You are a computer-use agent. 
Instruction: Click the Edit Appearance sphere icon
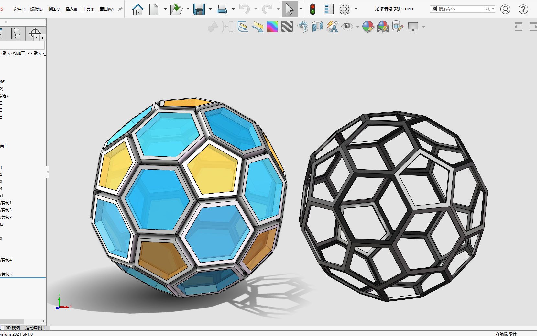point(368,27)
